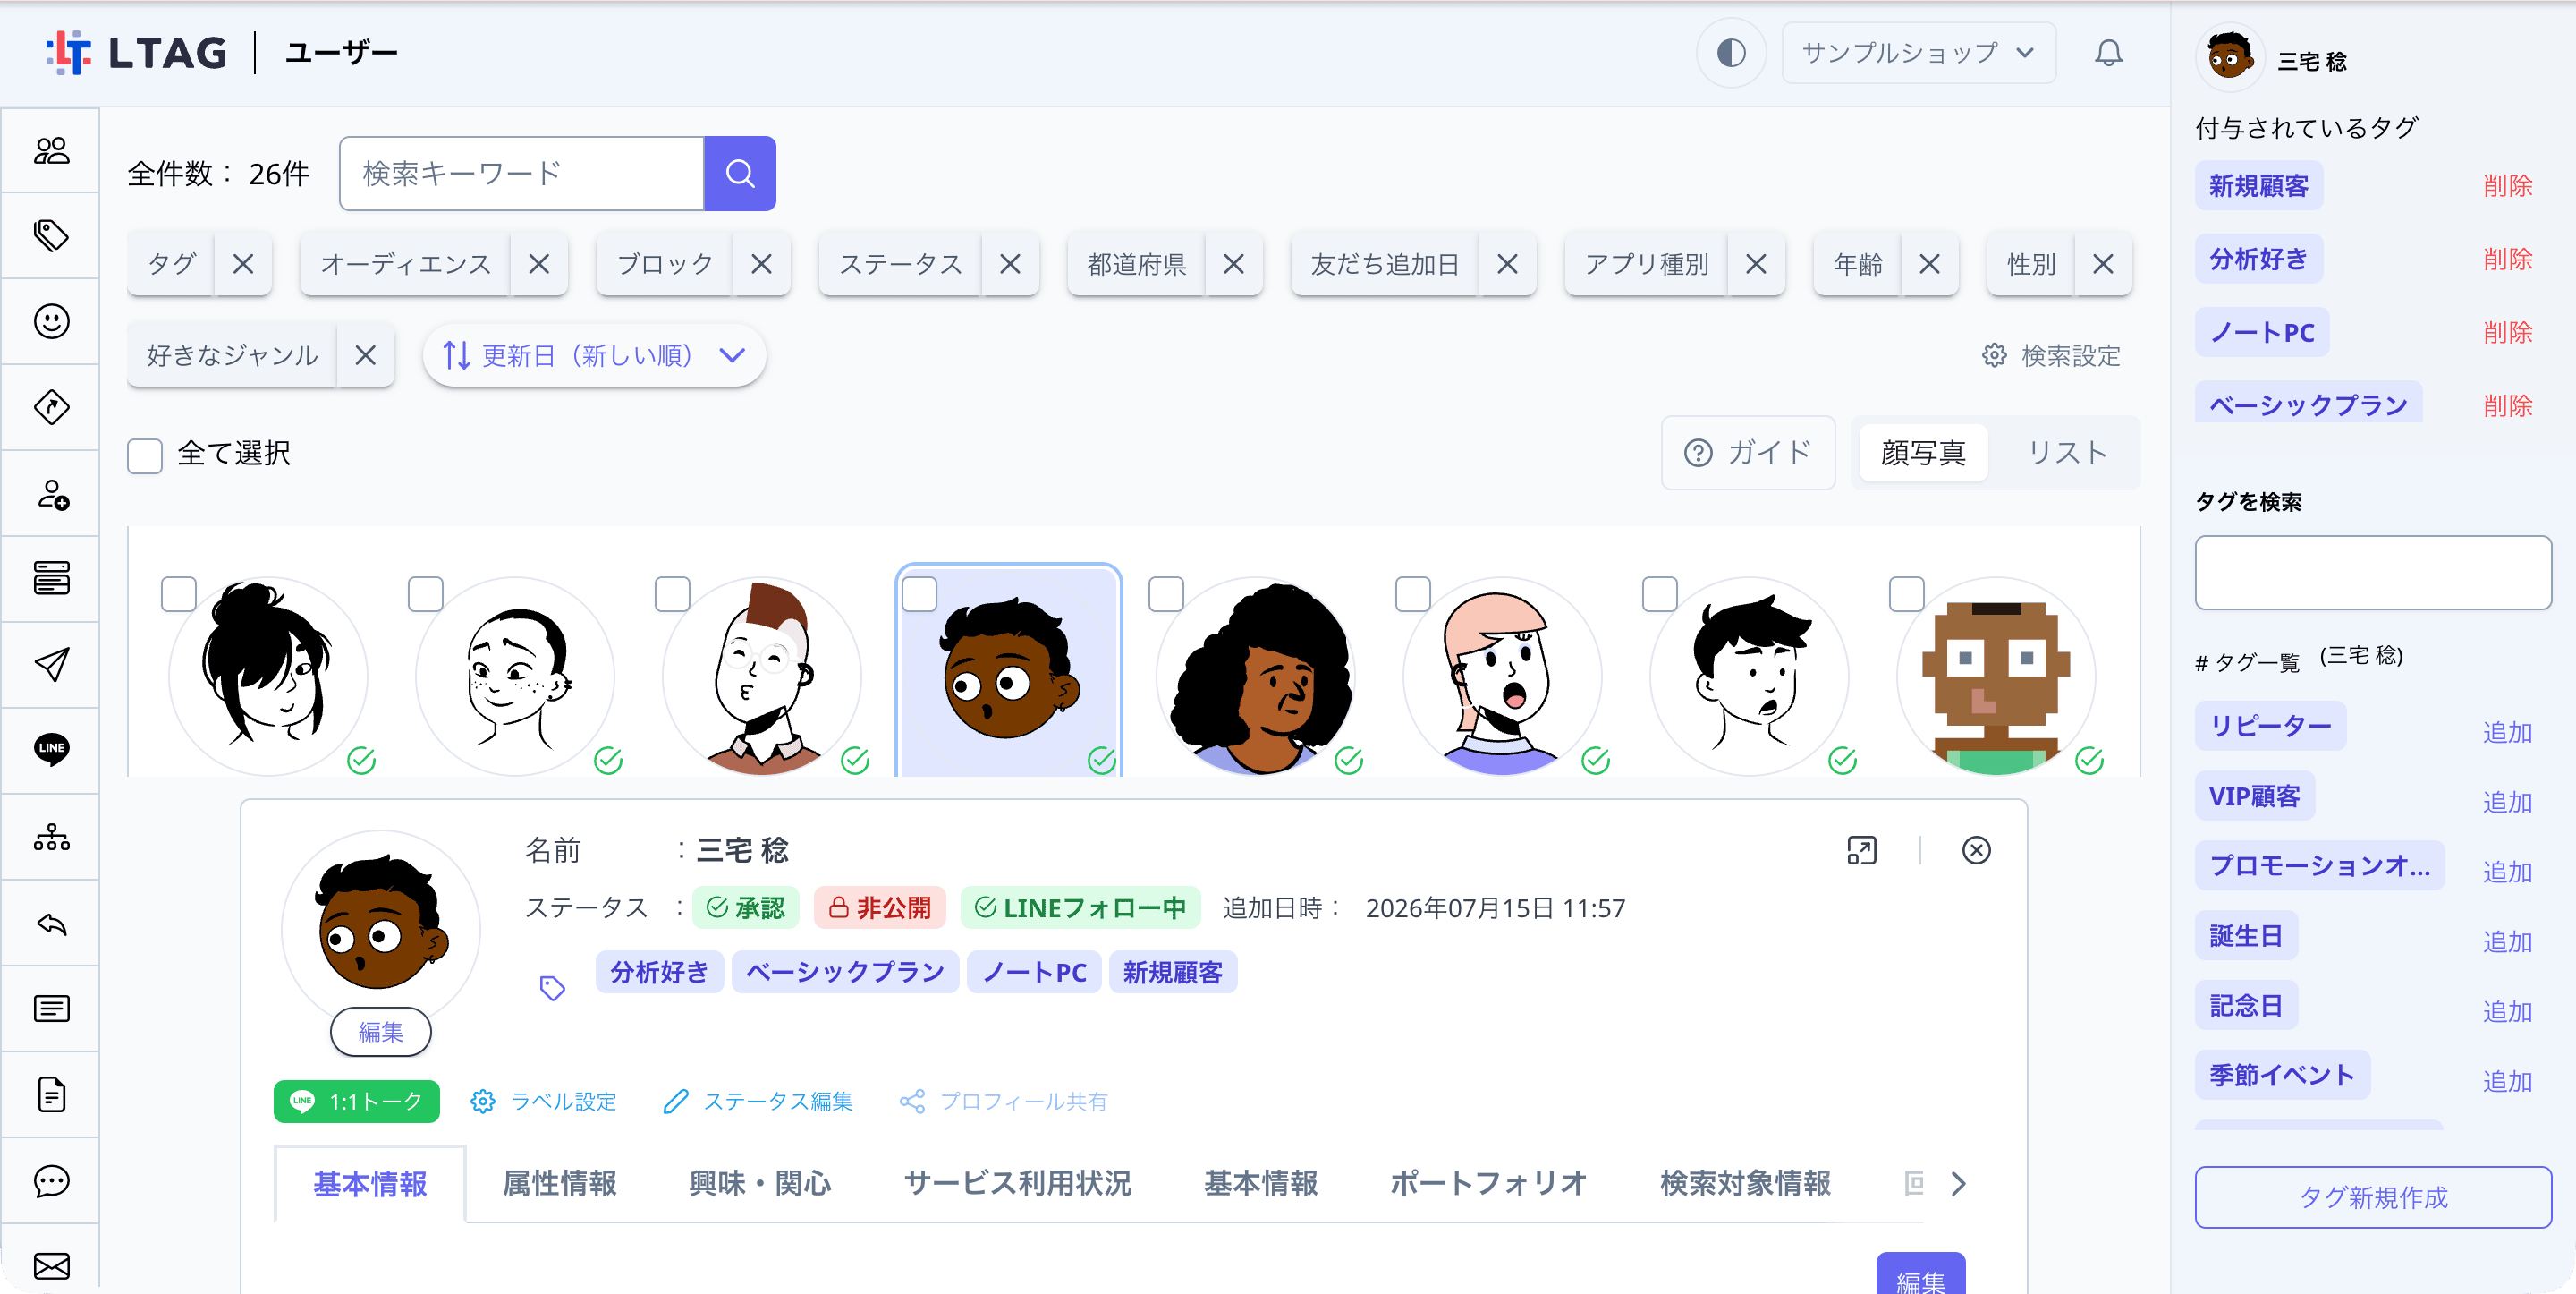This screenshot has width=2576, height=1294.
Task: Click the reply arrow sidebar icon
Action: click(51, 923)
